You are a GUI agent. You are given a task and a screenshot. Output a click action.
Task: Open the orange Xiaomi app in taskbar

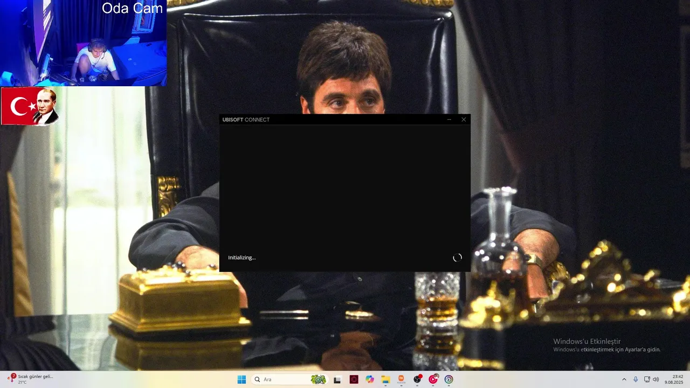coord(401,379)
